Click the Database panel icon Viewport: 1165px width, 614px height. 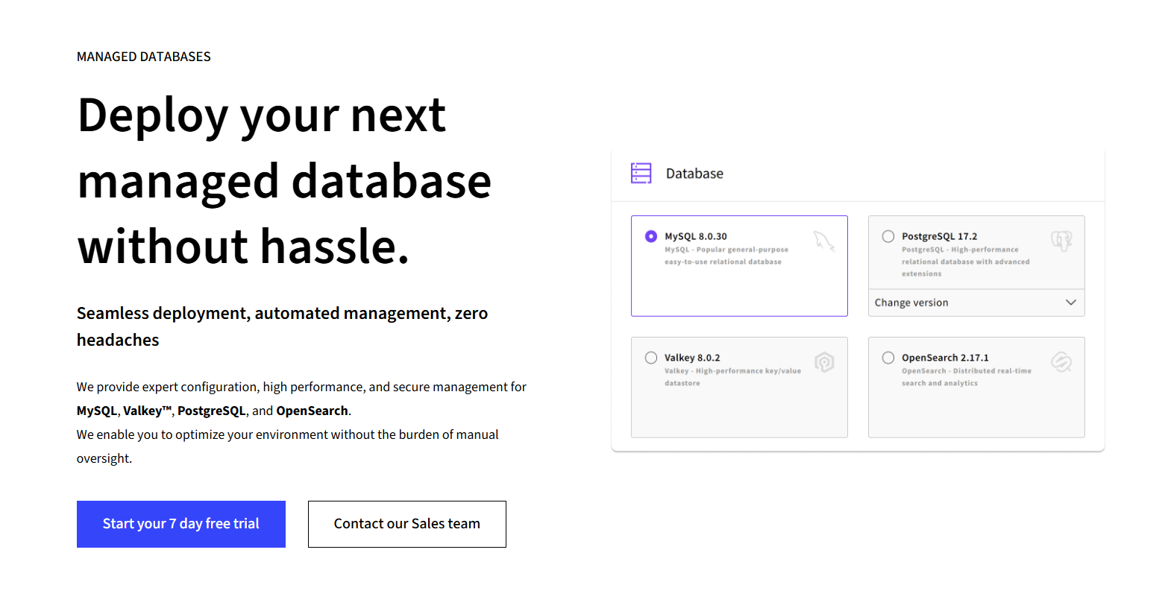pos(641,173)
